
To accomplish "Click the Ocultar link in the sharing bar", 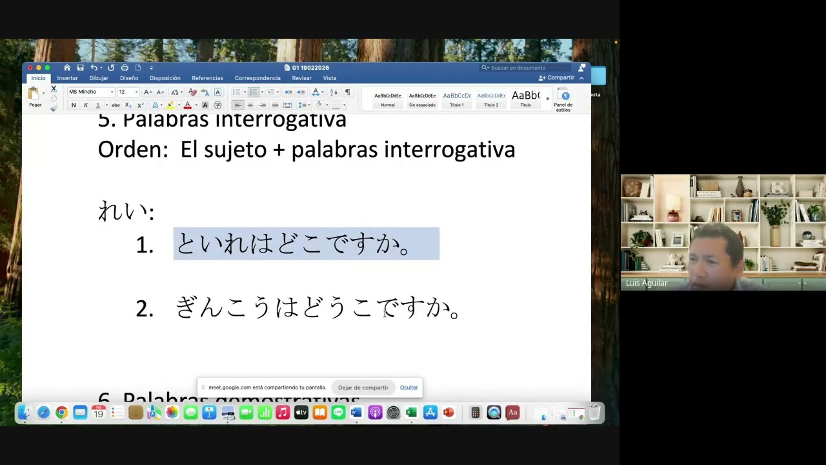I will 408,387.
